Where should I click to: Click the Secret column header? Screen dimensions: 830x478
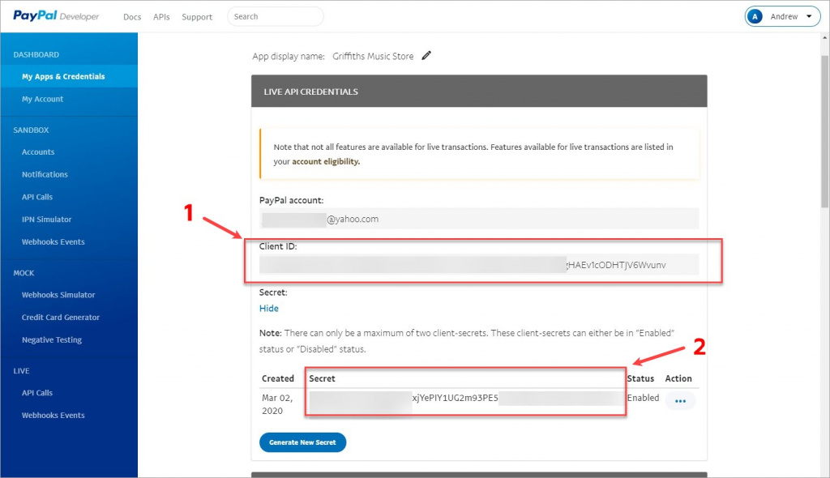point(322,378)
